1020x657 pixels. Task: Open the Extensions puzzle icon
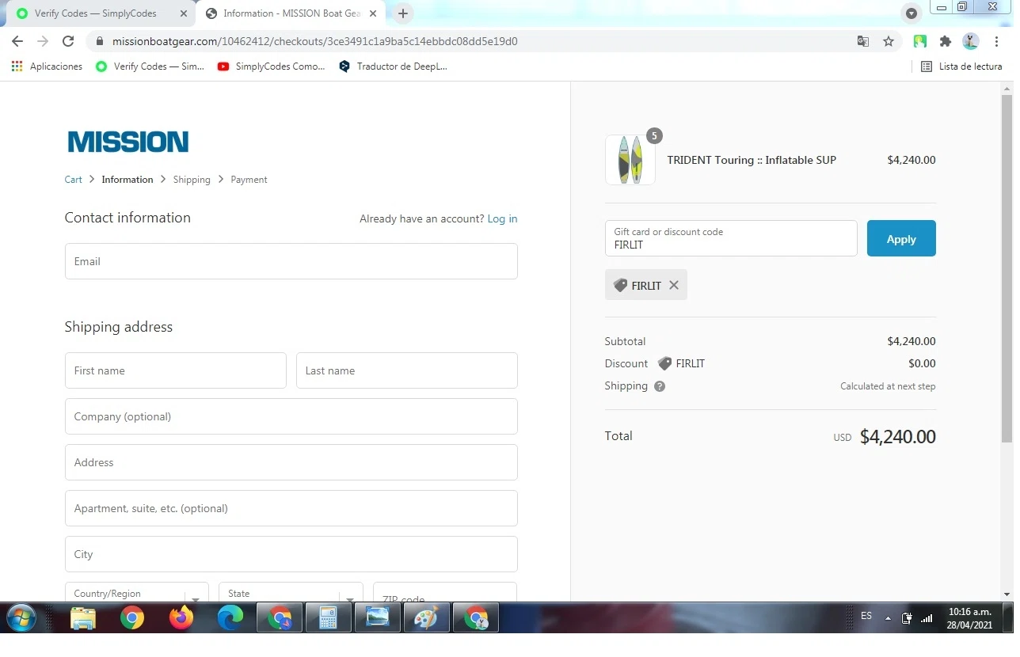(x=946, y=41)
